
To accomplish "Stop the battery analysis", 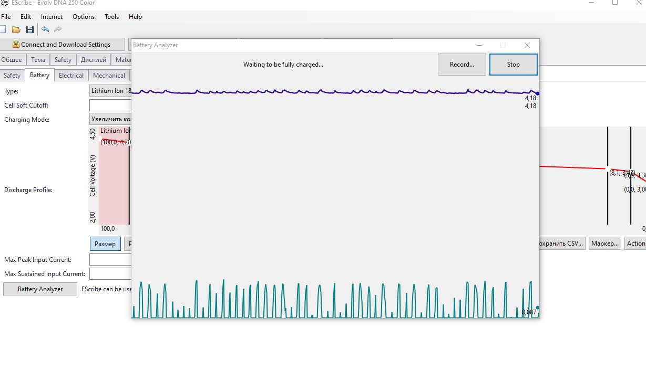I will [513, 65].
